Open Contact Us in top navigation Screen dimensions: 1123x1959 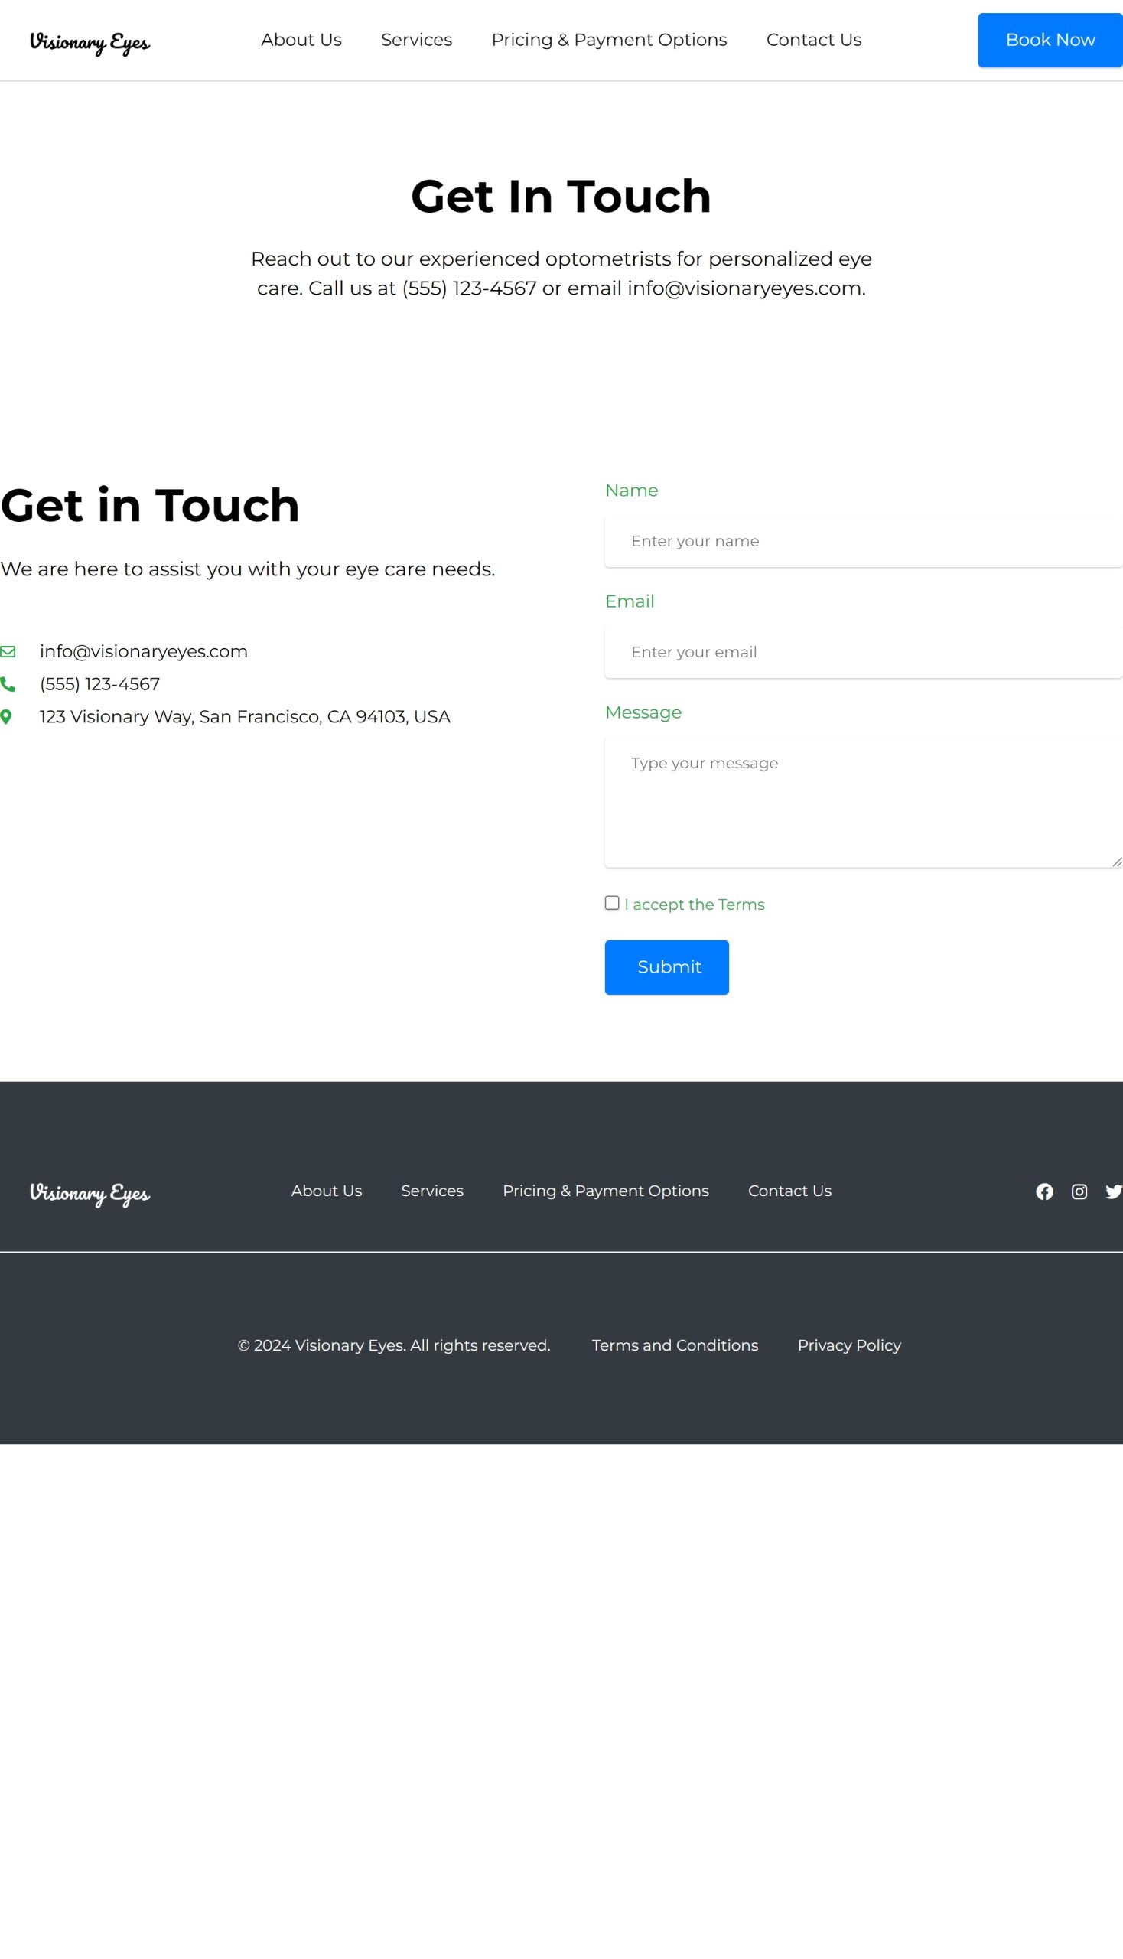pyautogui.click(x=814, y=40)
